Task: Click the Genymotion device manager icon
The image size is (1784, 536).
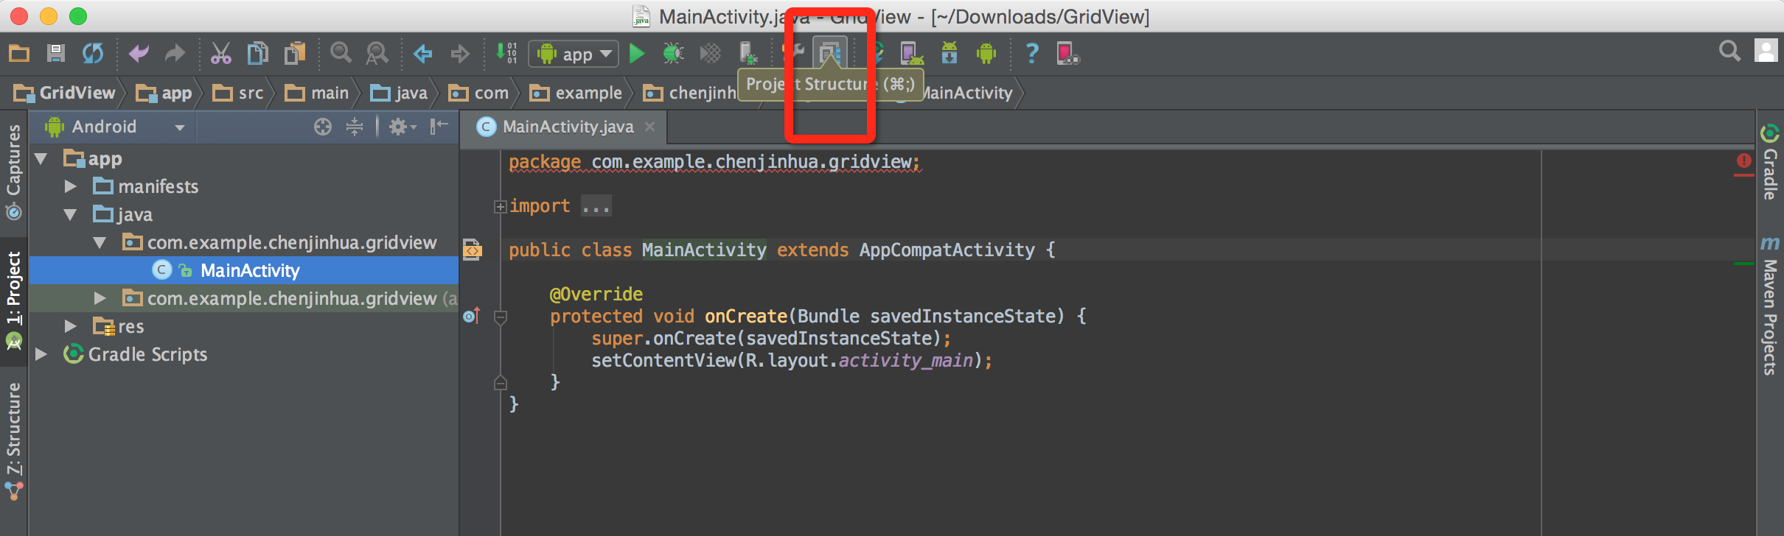Action: (1068, 53)
